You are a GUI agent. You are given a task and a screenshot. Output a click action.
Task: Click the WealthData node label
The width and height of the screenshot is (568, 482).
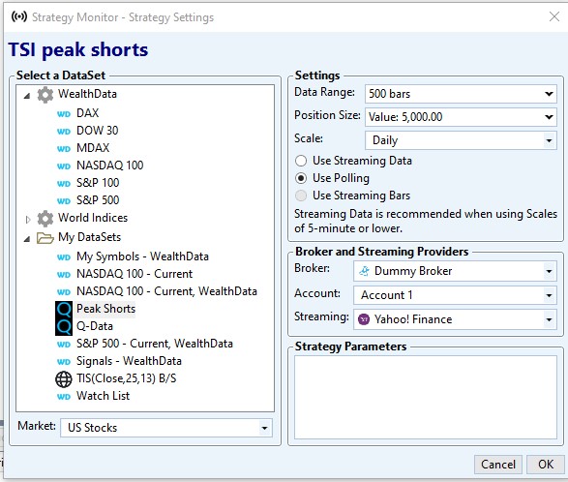87,94
